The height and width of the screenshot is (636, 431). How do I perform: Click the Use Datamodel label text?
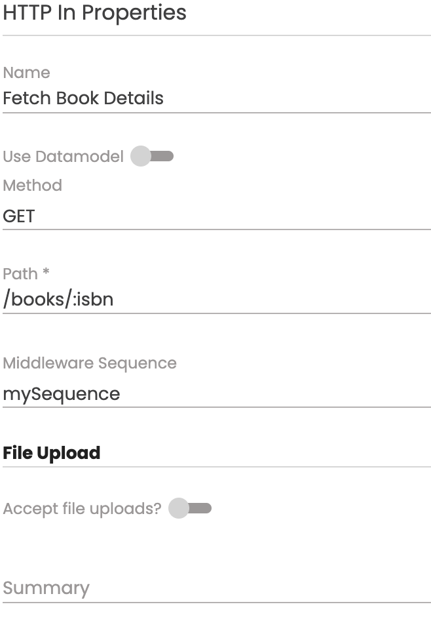[x=63, y=157]
